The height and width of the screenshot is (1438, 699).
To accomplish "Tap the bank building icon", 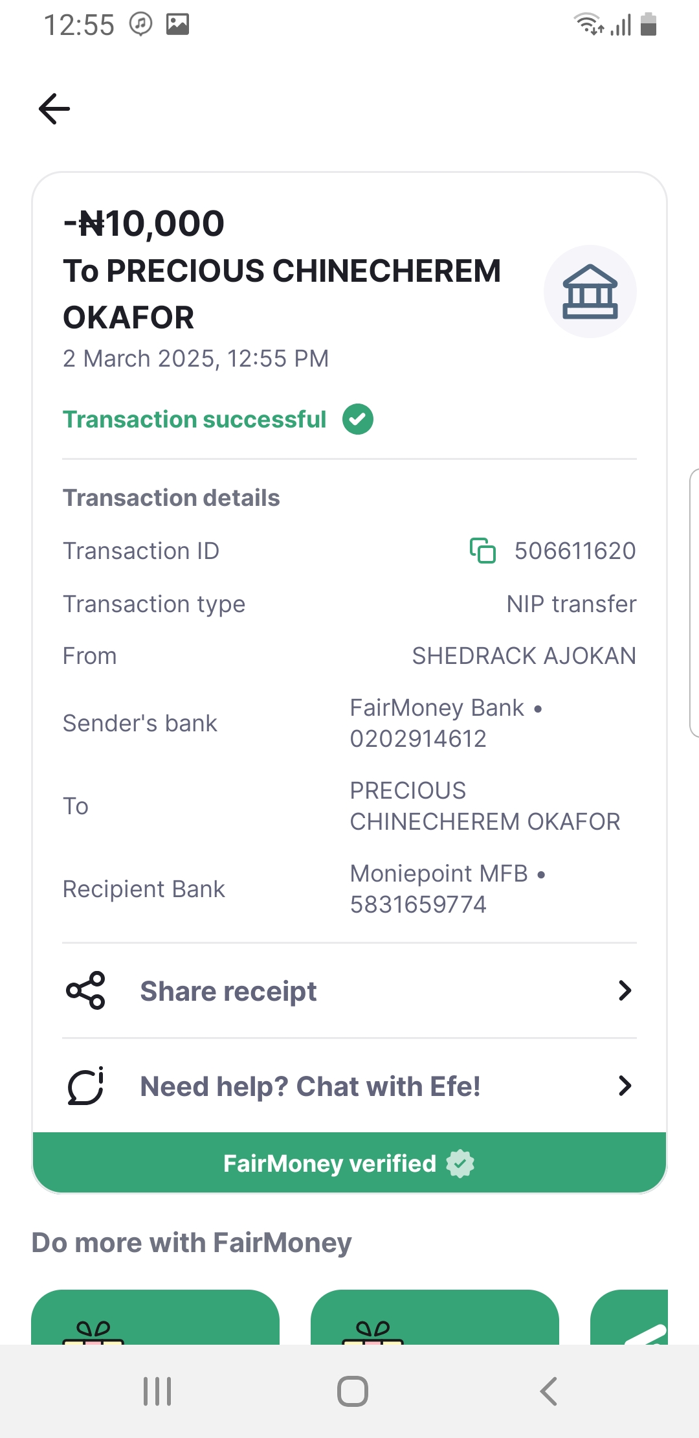I will pyautogui.click(x=590, y=291).
